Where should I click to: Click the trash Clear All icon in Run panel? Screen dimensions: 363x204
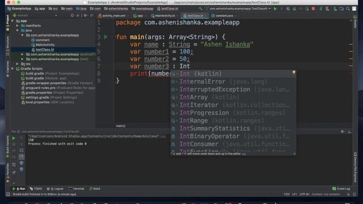tap(22, 169)
